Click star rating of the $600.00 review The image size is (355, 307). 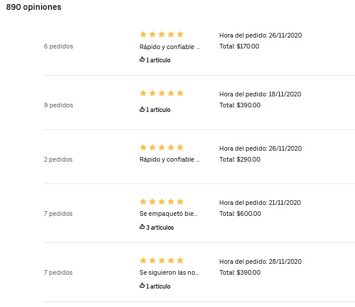pyautogui.click(x=162, y=201)
